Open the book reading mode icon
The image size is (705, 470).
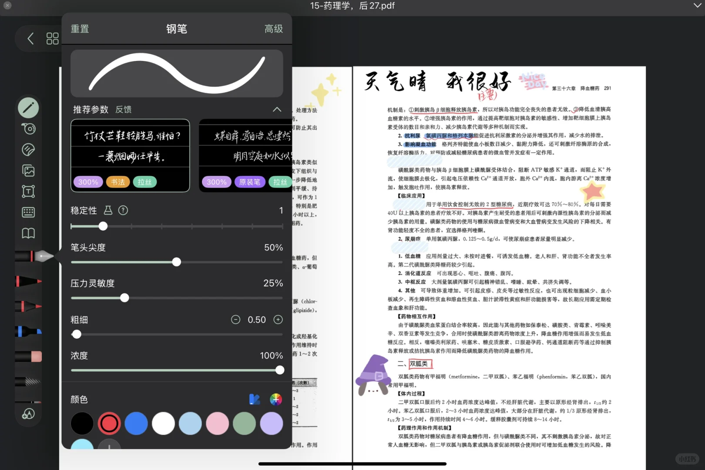click(28, 233)
